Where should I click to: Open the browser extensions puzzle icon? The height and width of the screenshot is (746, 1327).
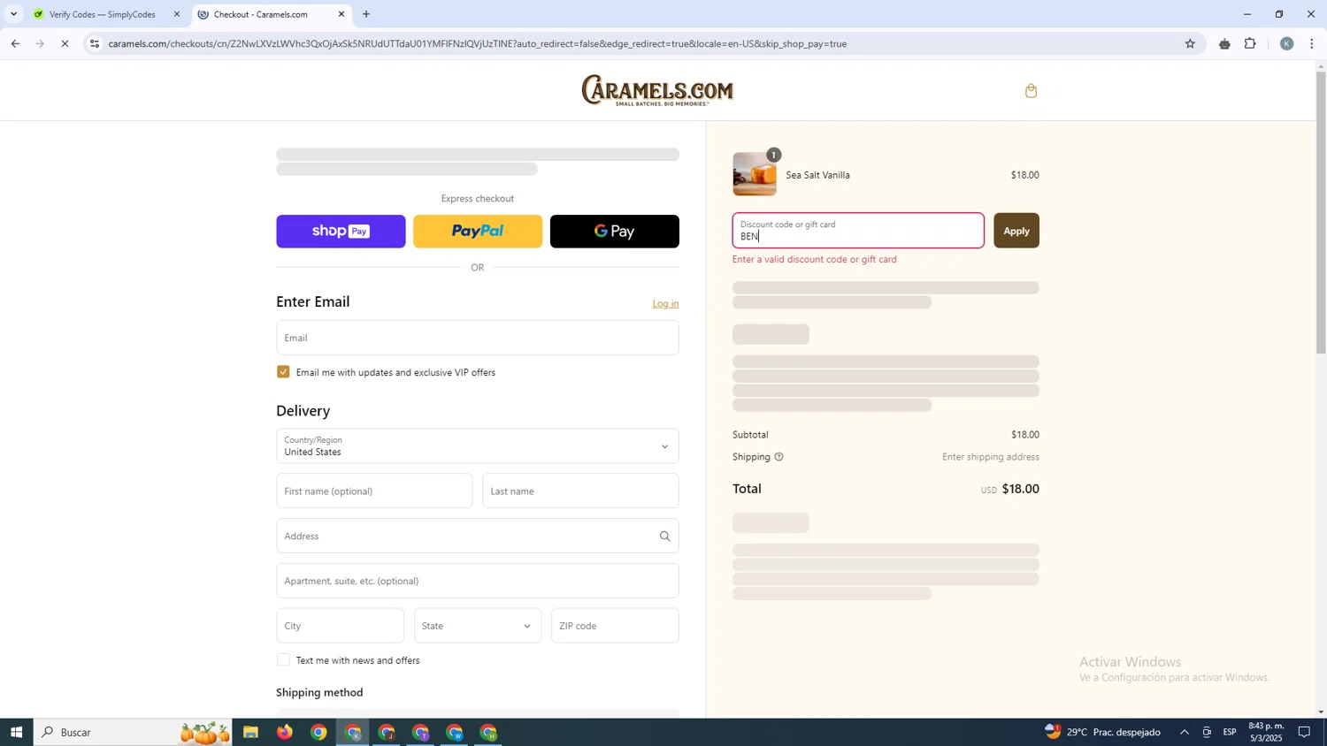(x=1250, y=43)
